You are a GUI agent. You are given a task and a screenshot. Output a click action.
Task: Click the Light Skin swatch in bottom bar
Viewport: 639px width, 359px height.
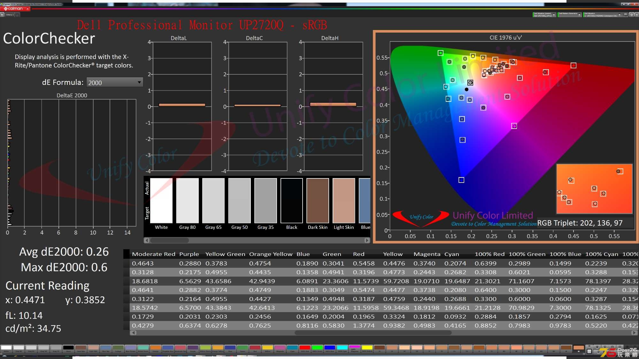(93, 348)
